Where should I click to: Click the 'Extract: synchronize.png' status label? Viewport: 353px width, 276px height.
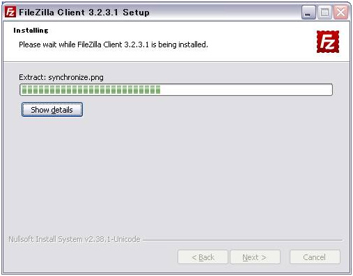tap(61, 77)
